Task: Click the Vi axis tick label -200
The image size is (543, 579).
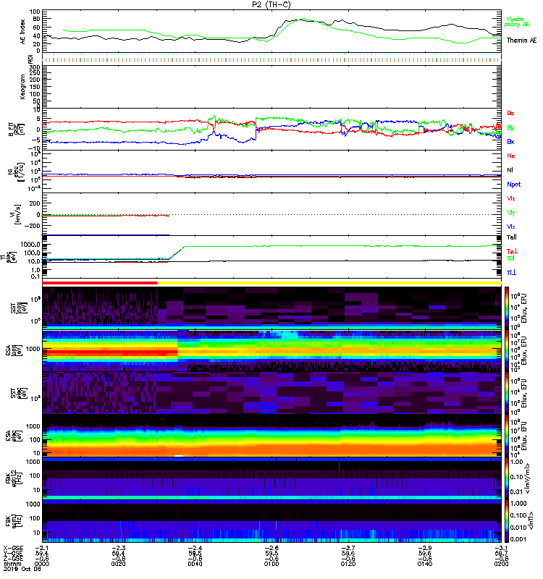Action: click(32, 226)
